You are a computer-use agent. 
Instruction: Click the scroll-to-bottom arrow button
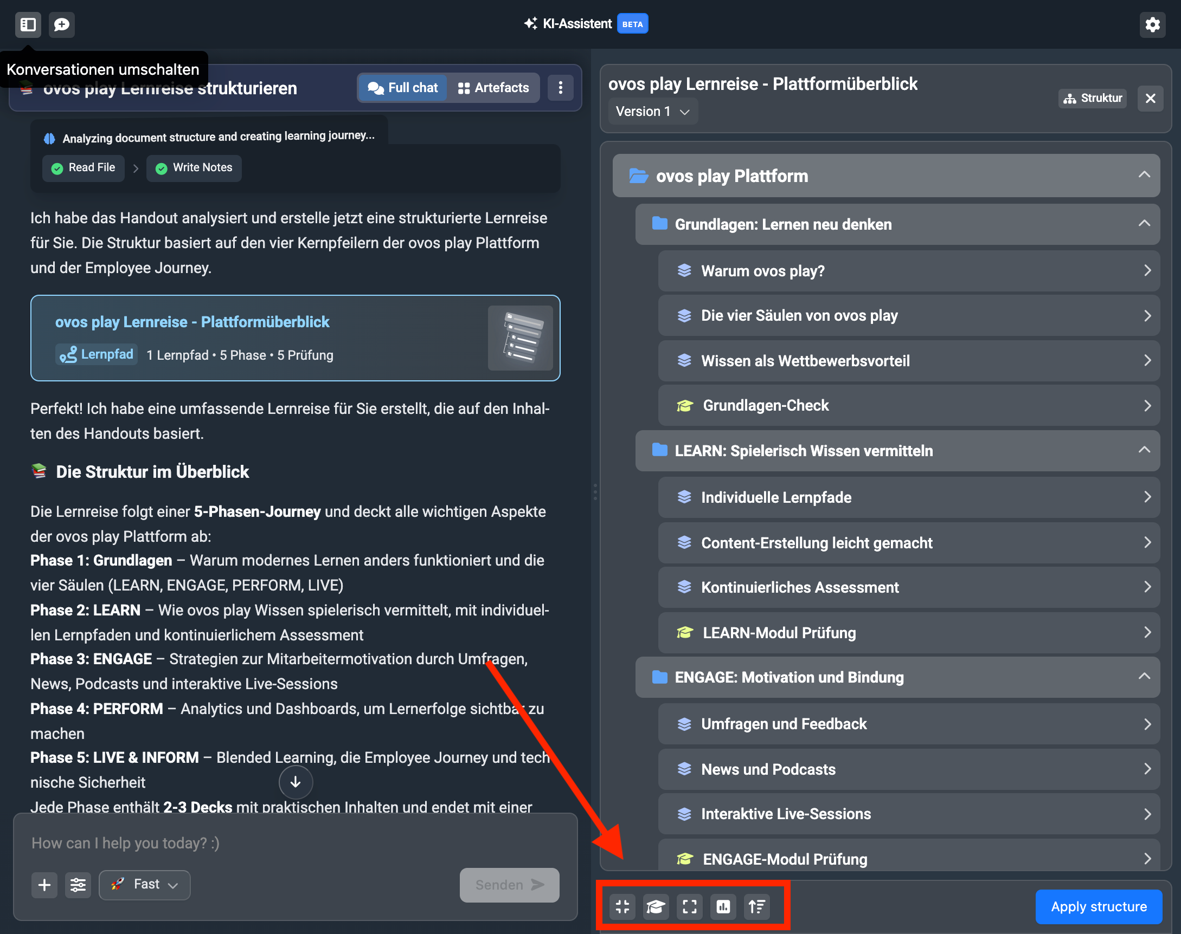(x=296, y=782)
